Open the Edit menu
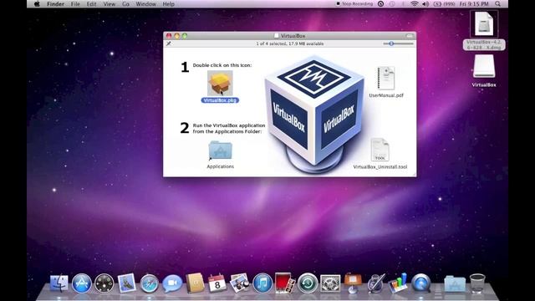 pos(91,4)
